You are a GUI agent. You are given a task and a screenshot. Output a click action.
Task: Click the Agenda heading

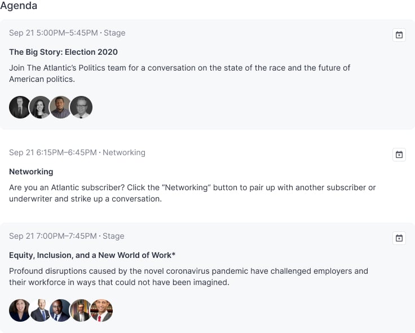(19, 6)
